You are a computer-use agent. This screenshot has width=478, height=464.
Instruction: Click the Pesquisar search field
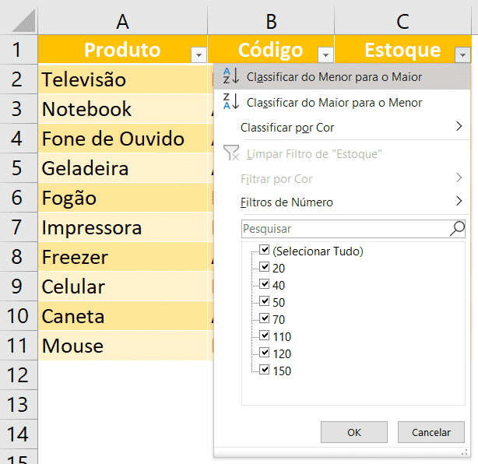(x=344, y=229)
